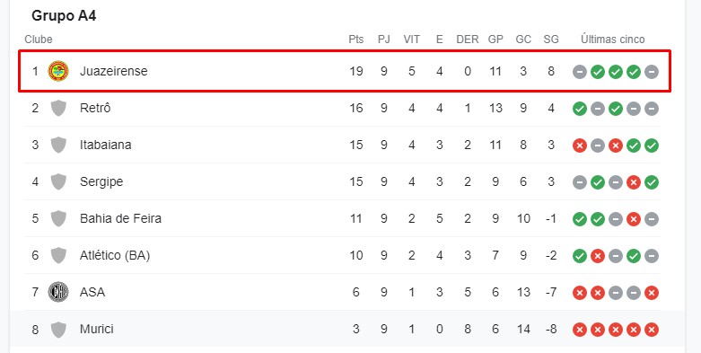Click the Grupo A4 heading
Viewport: 701px width, 353px height.
click(64, 16)
